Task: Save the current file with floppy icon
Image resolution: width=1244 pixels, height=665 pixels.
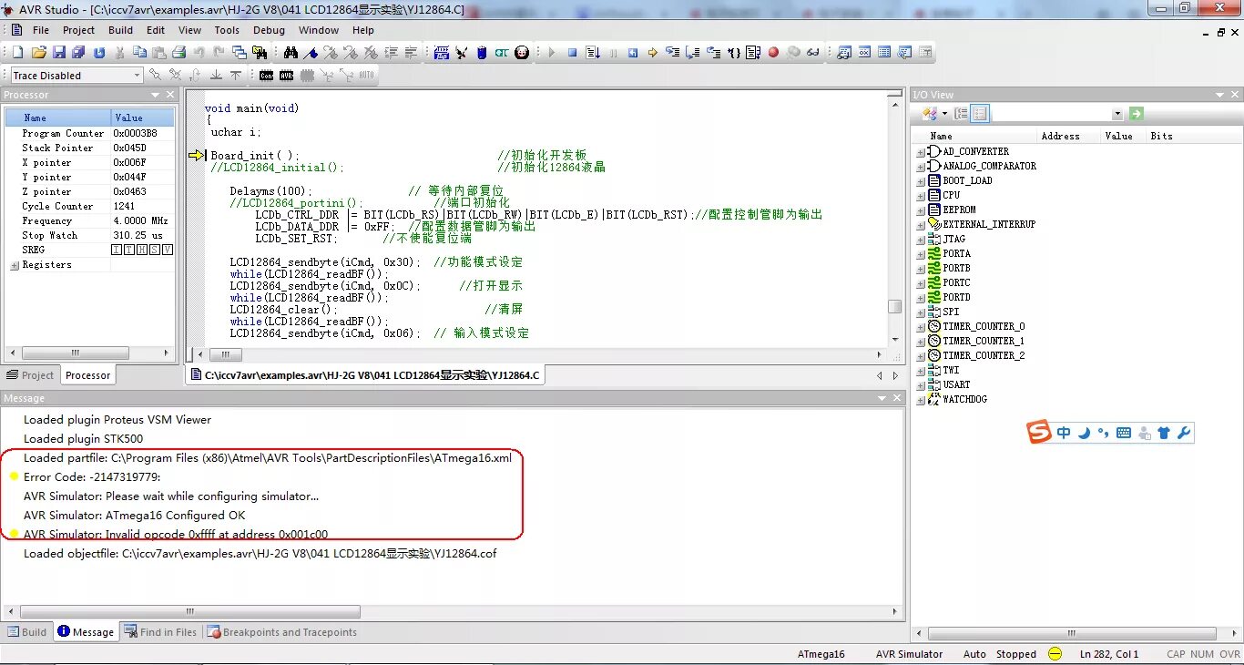Action: coord(59,52)
